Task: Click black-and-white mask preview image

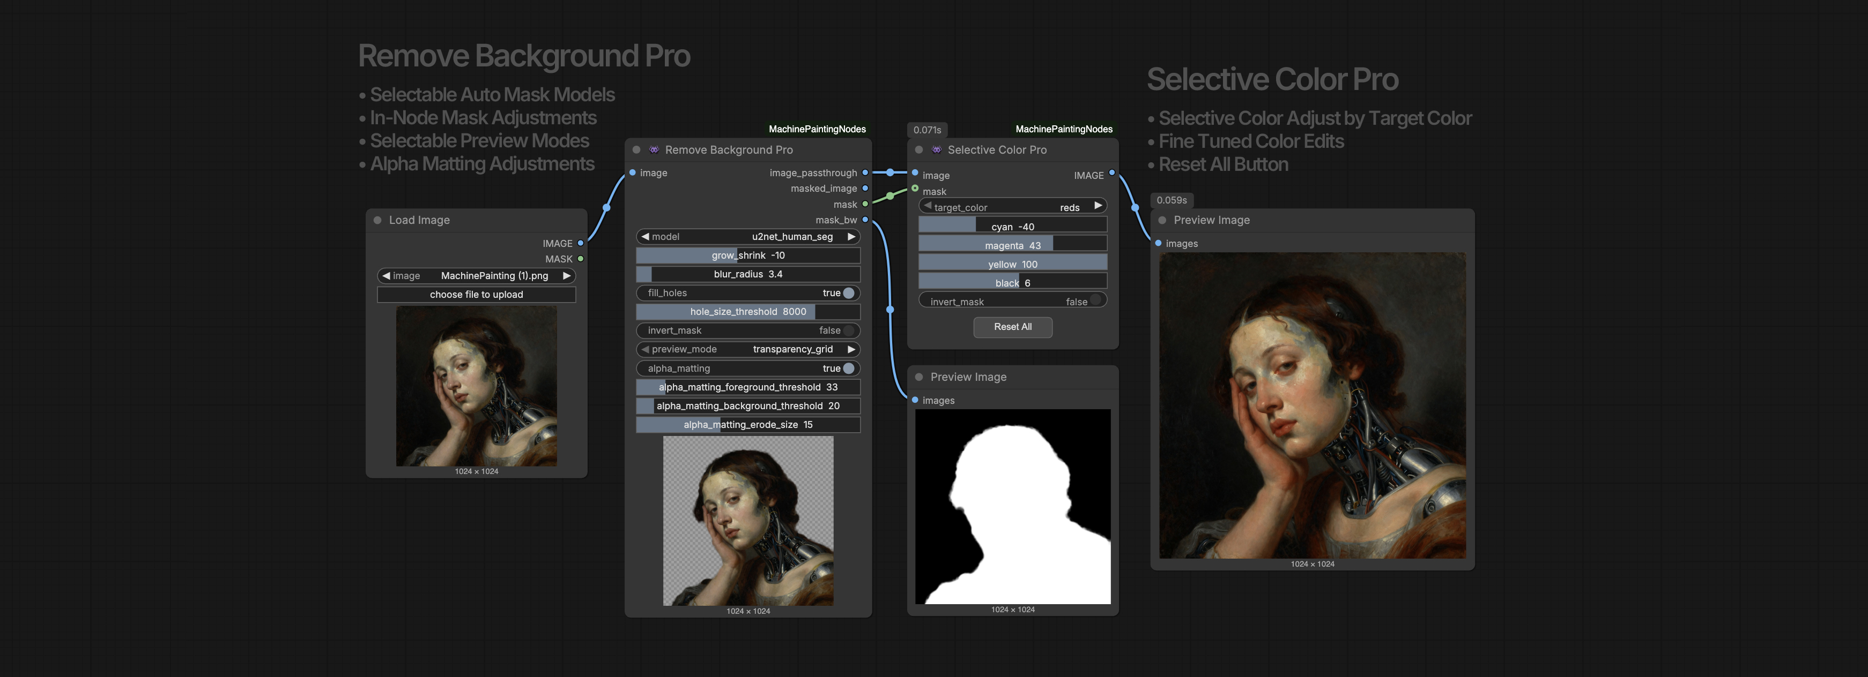Action: 1013,507
